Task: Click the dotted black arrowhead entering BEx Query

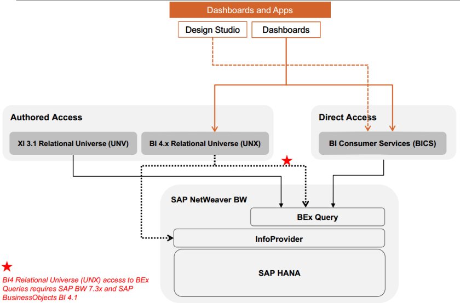Action: (x=306, y=205)
